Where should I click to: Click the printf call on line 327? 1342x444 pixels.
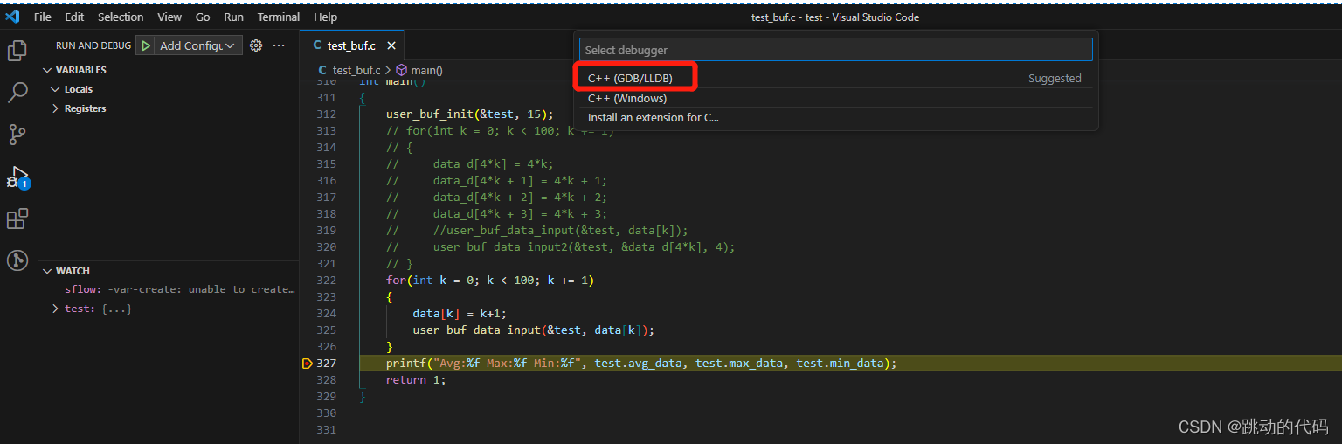(x=641, y=364)
